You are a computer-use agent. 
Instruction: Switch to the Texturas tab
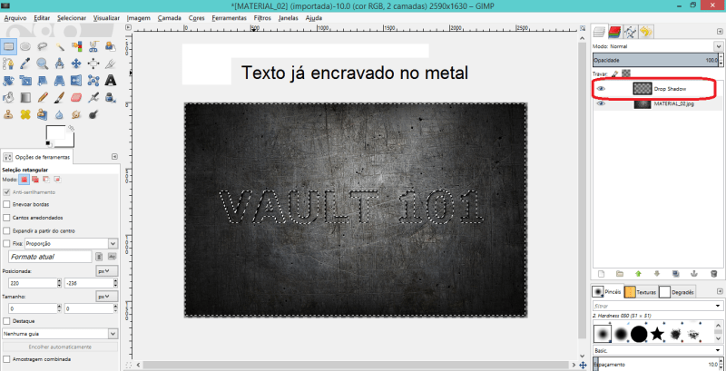point(640,292)
